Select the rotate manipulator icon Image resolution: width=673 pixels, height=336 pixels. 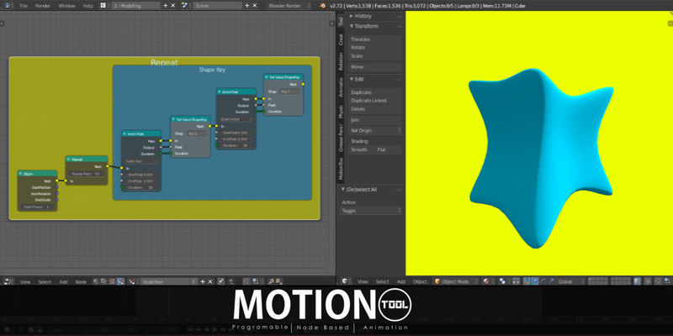click(x=543, y=281)
